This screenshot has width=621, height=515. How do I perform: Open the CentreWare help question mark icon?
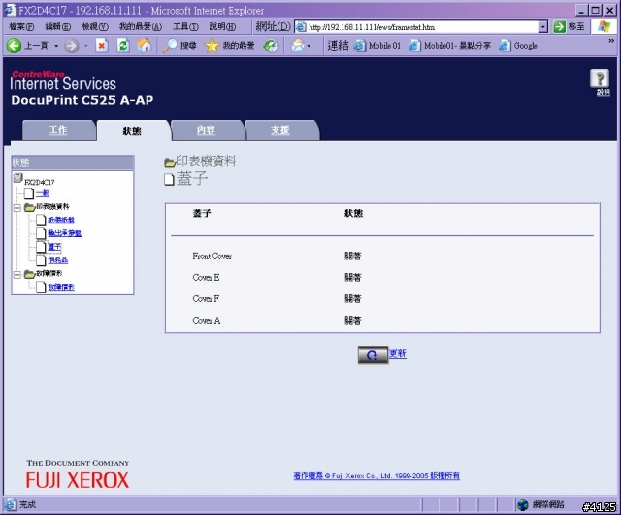tap(600, 79)
